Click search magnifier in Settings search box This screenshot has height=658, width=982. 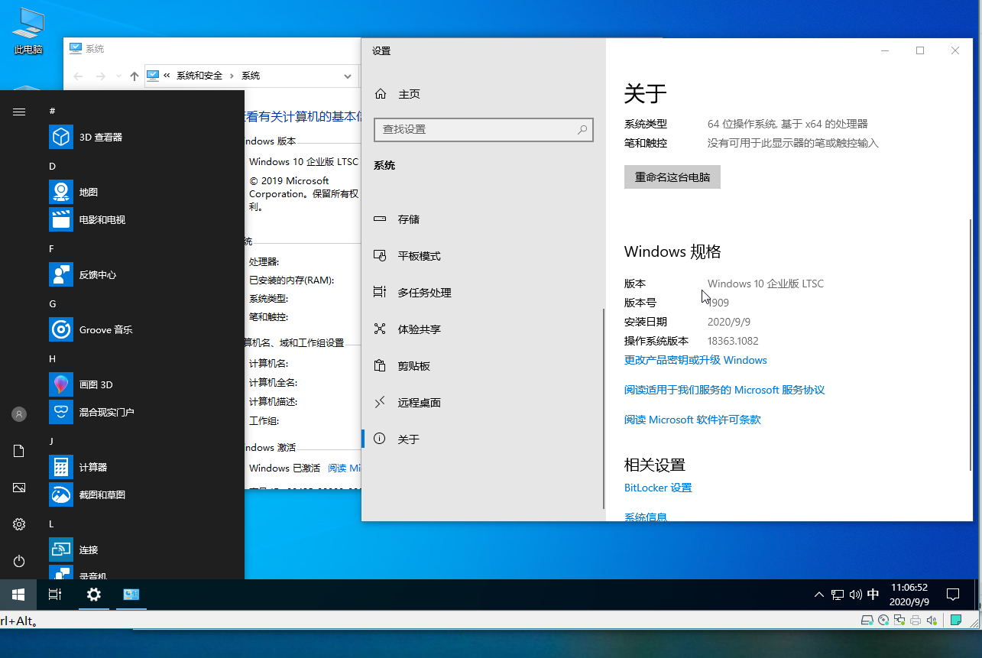pyautogui.click(x=582, y=129)
